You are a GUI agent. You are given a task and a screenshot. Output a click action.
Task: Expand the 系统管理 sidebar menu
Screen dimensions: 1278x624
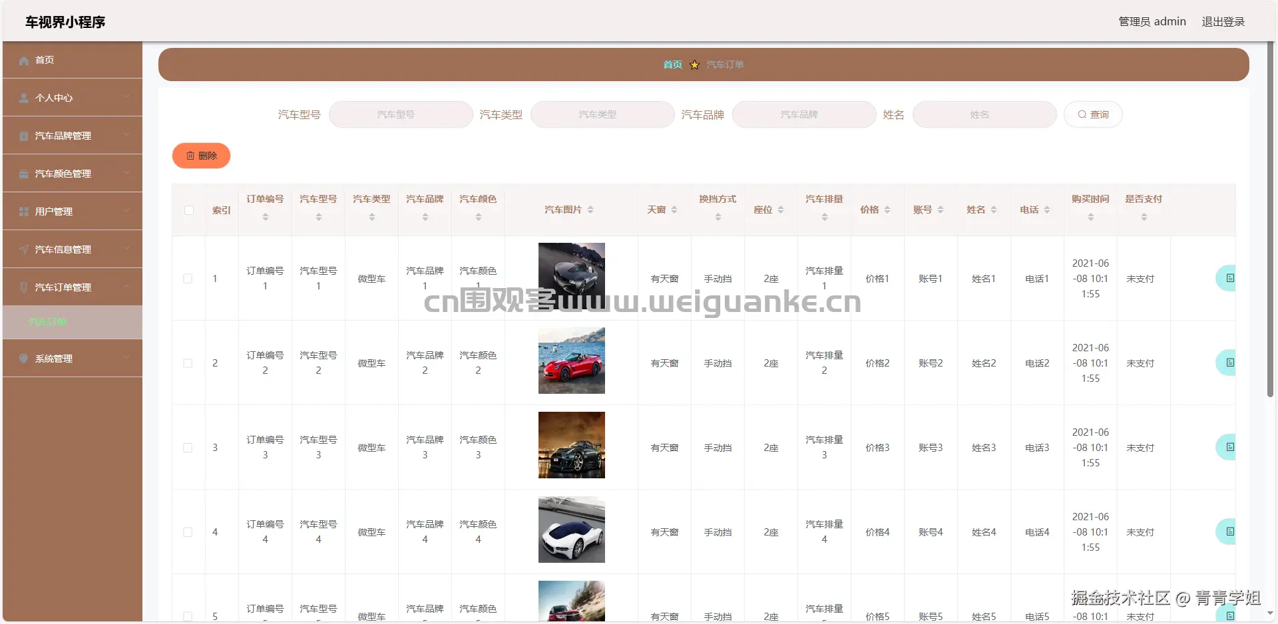(x=73, y=359)
